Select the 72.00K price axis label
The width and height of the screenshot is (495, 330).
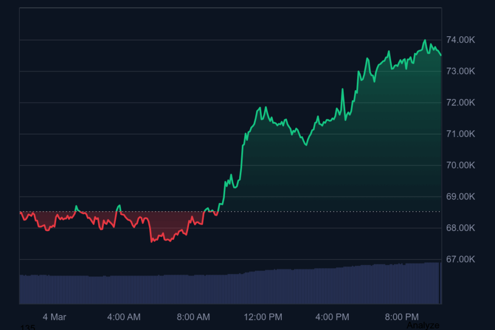tap(460, 102)
